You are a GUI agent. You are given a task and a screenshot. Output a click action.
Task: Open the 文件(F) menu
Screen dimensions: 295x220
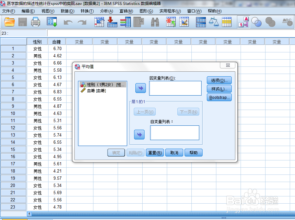point(9,11)
